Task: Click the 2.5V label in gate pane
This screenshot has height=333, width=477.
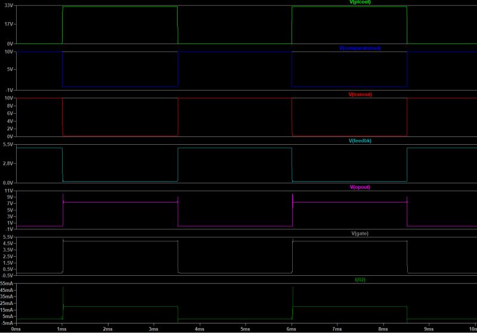Action: click(x=8, y=256)
